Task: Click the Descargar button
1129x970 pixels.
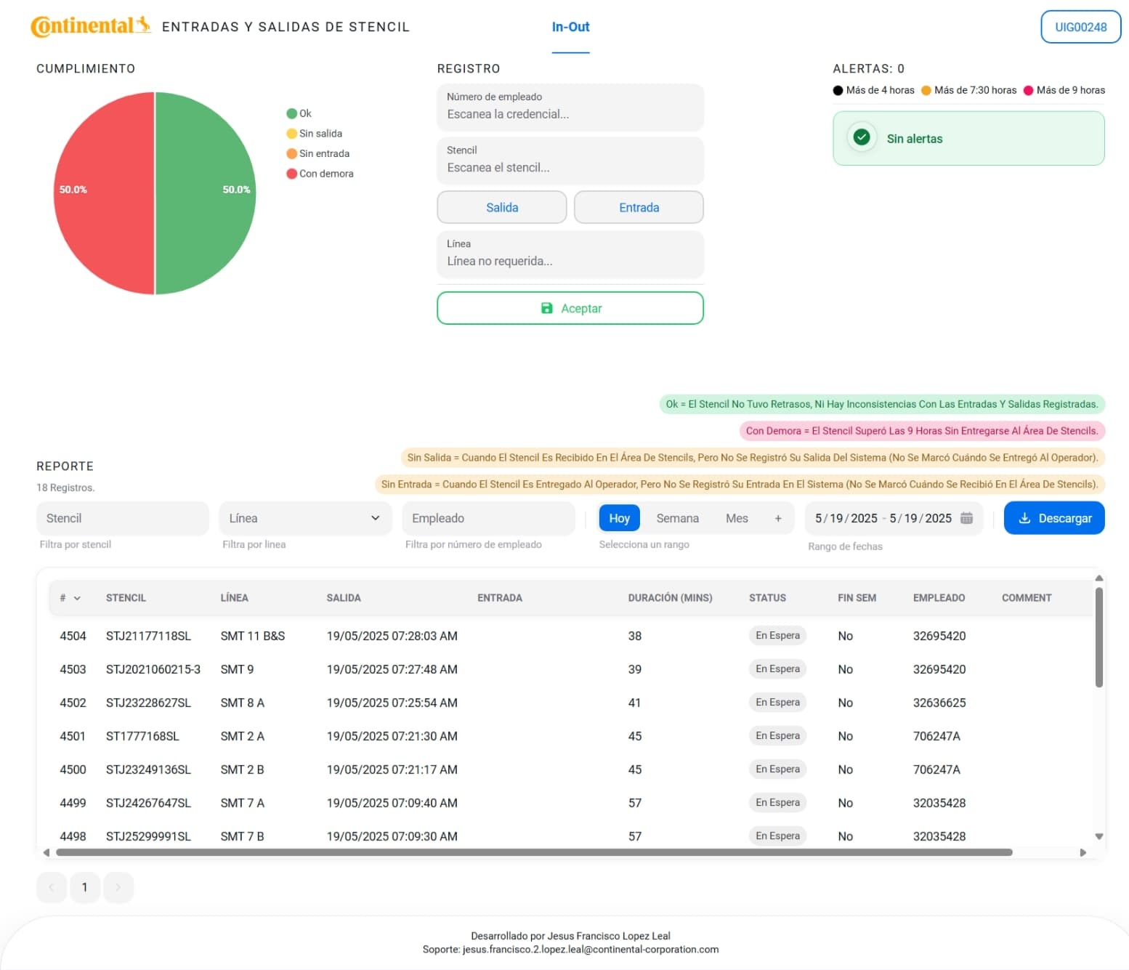Action: pyautogui.click(x=1053, y=518)
